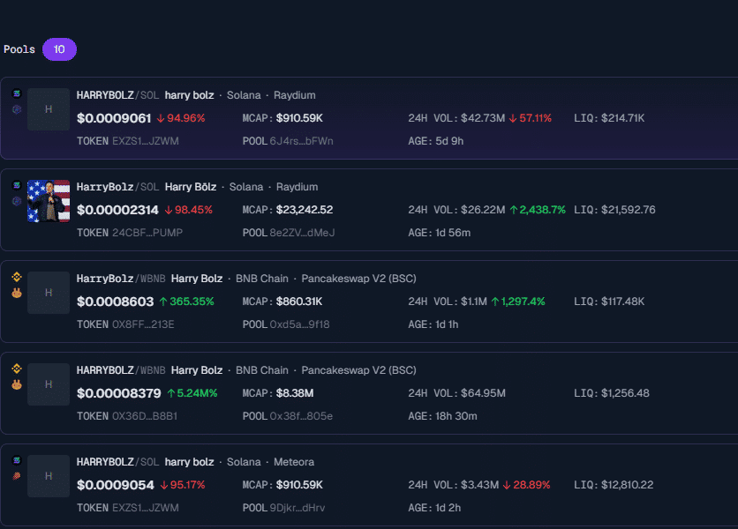Image resolution: width=738 pixels, height=529 pixels.
Task: Click the H avatar of $0.00008379 pool
Action: 49,384
